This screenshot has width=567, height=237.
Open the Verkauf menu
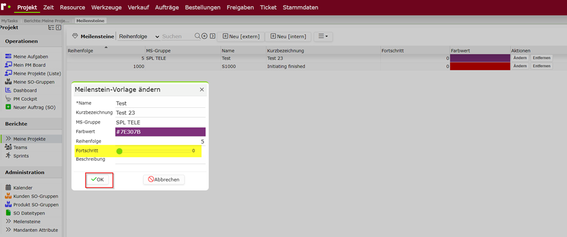[138, 7]
